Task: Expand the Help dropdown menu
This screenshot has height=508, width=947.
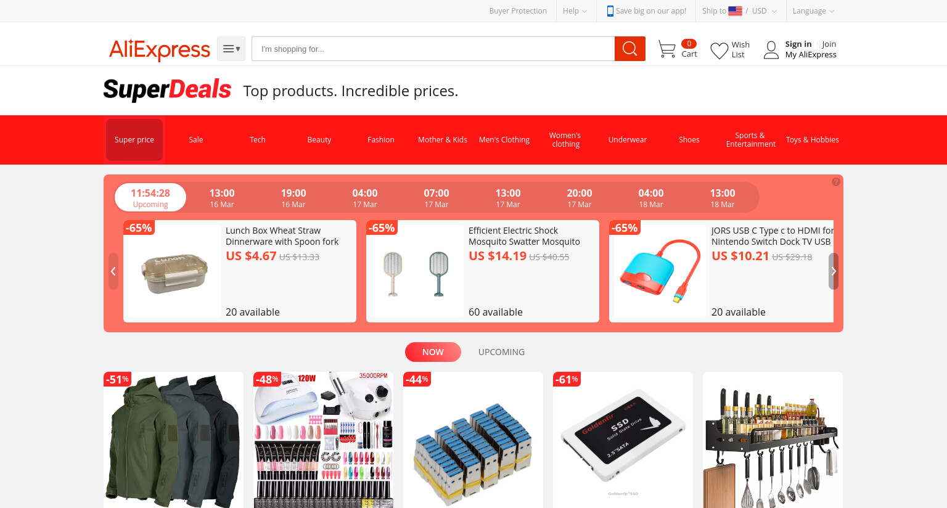Action: coord(575,10)
